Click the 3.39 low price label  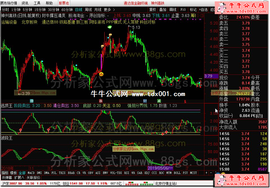click(x=26, y=93)
